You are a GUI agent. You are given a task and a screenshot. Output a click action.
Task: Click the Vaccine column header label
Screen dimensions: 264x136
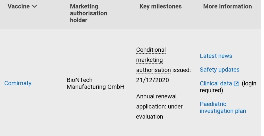[19, 7]
